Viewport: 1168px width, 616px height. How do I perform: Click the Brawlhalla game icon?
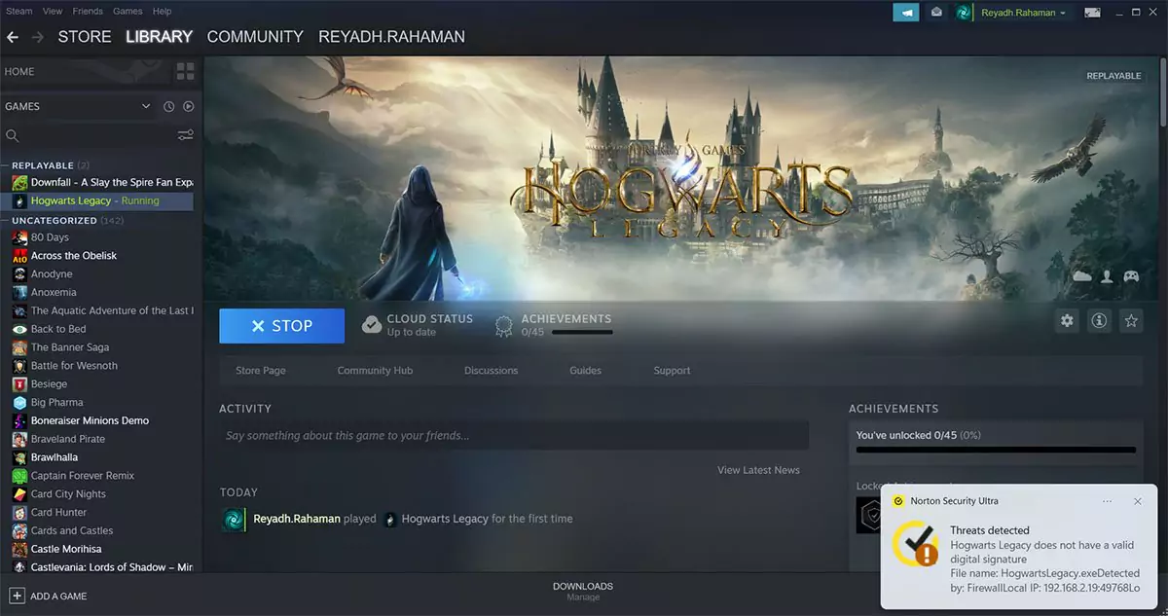pos(19,457)
